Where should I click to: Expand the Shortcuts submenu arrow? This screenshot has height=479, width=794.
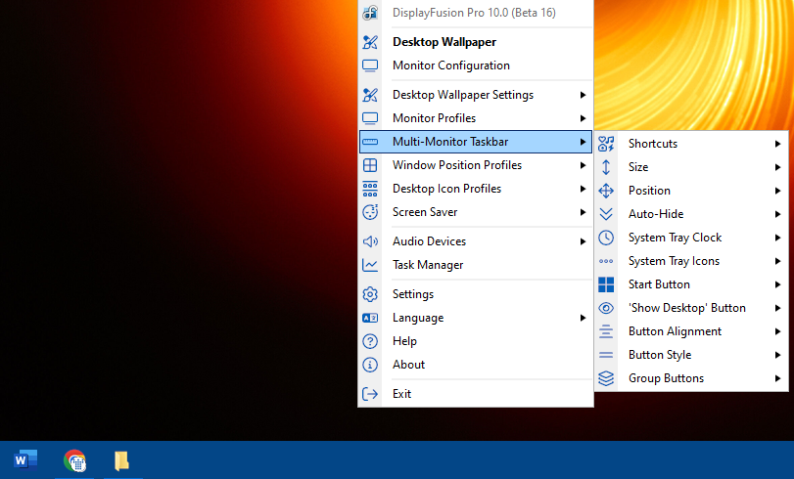pyautogui.click(x=777, y=144)
